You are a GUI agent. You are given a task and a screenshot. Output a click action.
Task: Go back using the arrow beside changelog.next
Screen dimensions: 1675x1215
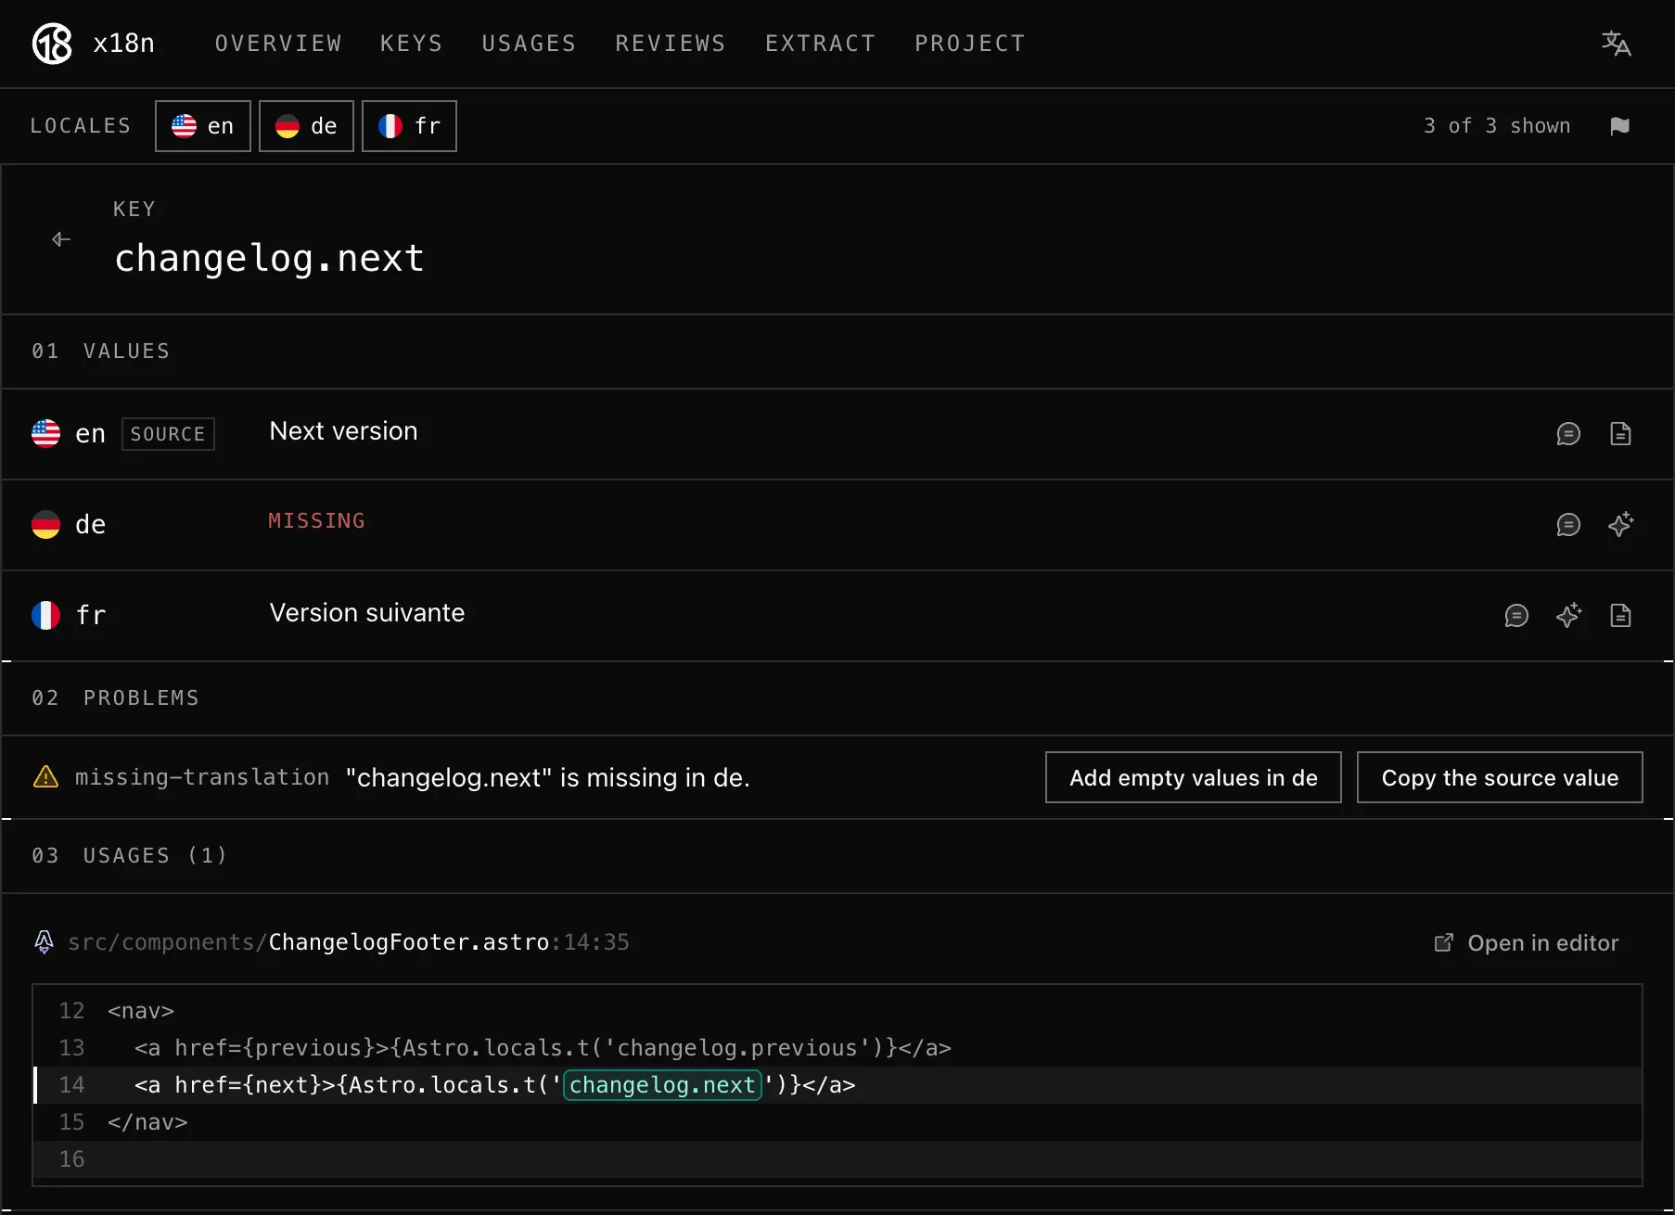tap(61, 239)
